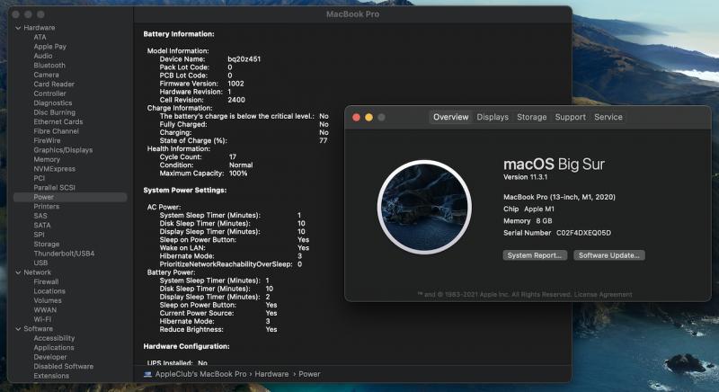
Task: Select Applications under Software
Action: pyautogui.click(x=54, y=348)
